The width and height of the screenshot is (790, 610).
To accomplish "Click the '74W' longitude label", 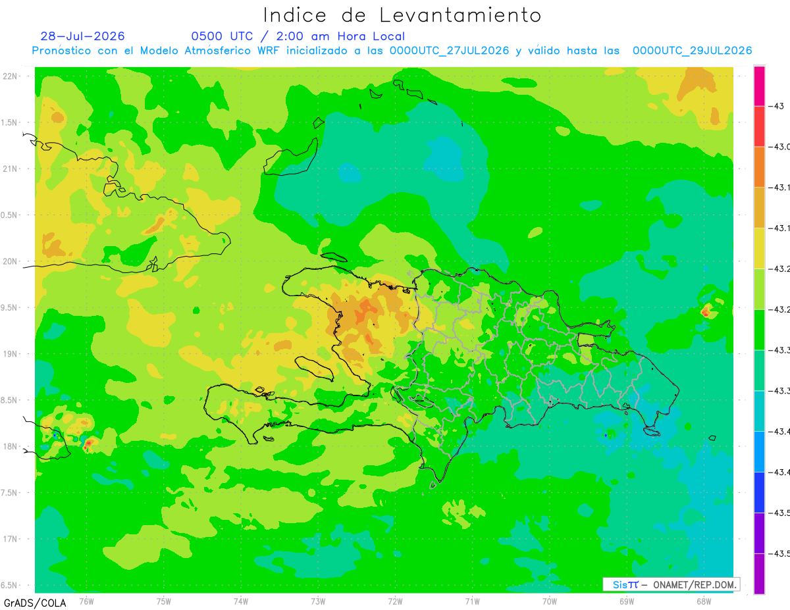I will [x=241, y=601].
